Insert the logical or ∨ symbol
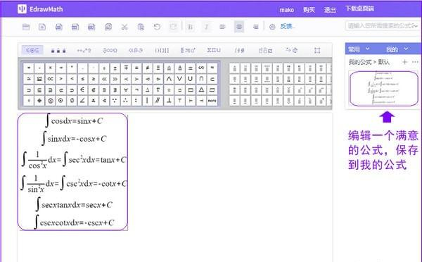This screenshot has height=262, width=422. pyautogui.click(x=179, y=79)
